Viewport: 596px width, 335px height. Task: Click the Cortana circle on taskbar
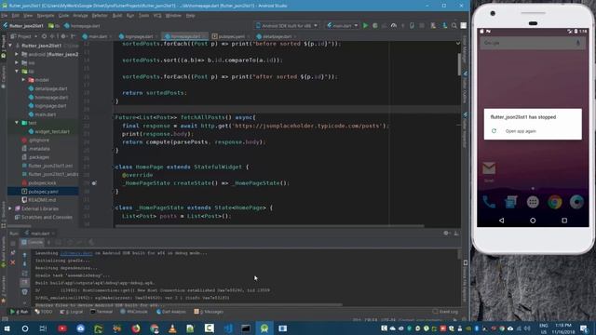click(x=25, y=328)
